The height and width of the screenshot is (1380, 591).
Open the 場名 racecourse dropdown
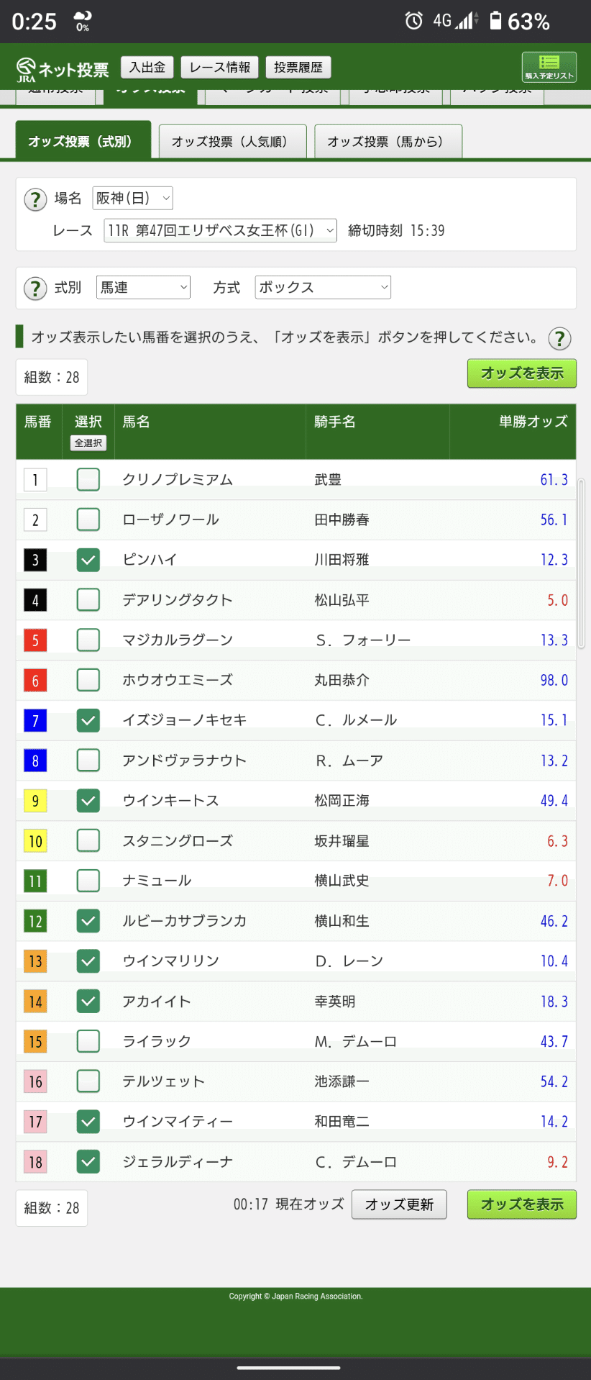click(132, 198)
